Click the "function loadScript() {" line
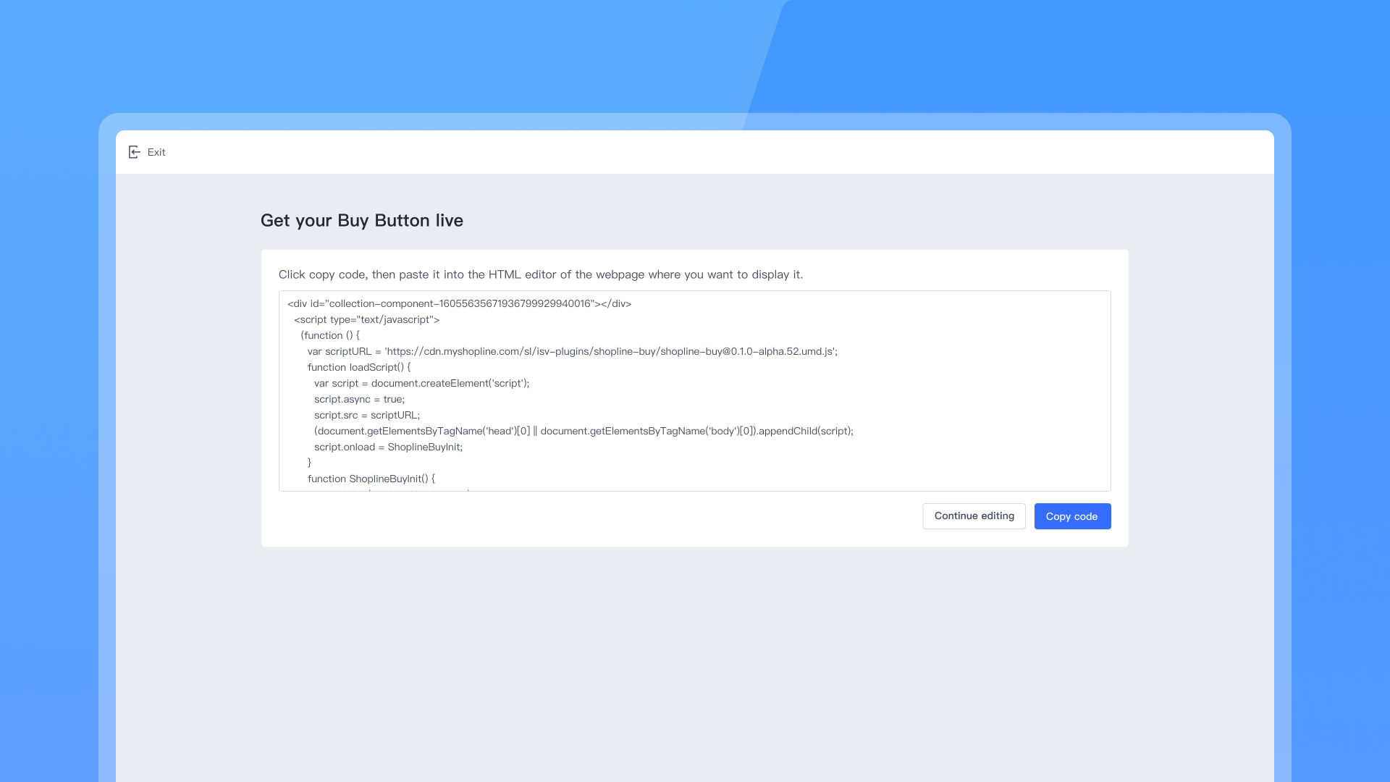1390x782 pixels. coord(358,368)
